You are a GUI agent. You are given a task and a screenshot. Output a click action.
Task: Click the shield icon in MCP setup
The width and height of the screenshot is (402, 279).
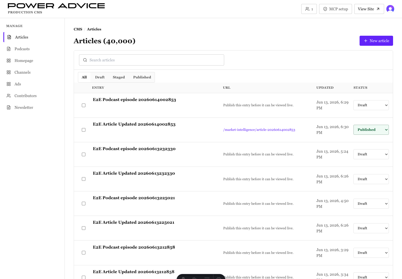tap(325, 9)
